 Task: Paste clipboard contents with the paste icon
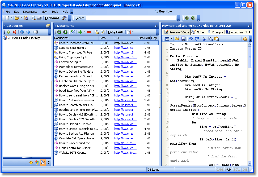tap(217, 38)
